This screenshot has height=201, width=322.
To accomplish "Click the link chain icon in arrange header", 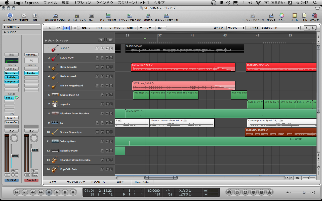I will (x=58, y=28).
